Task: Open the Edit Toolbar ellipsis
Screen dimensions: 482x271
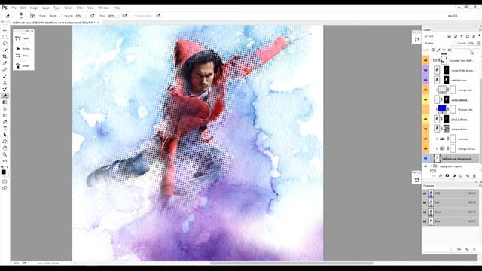Action: click(5, 161)
